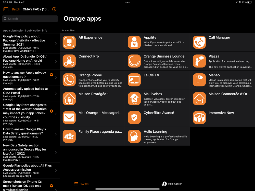This screenshot has height=191, width=255.
Task: Expand chevron for About App ID FAQ
Action: tap(56, 62)
